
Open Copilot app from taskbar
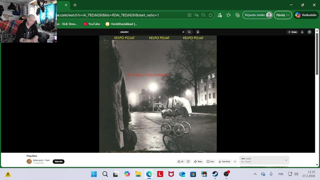coord(127,174)
